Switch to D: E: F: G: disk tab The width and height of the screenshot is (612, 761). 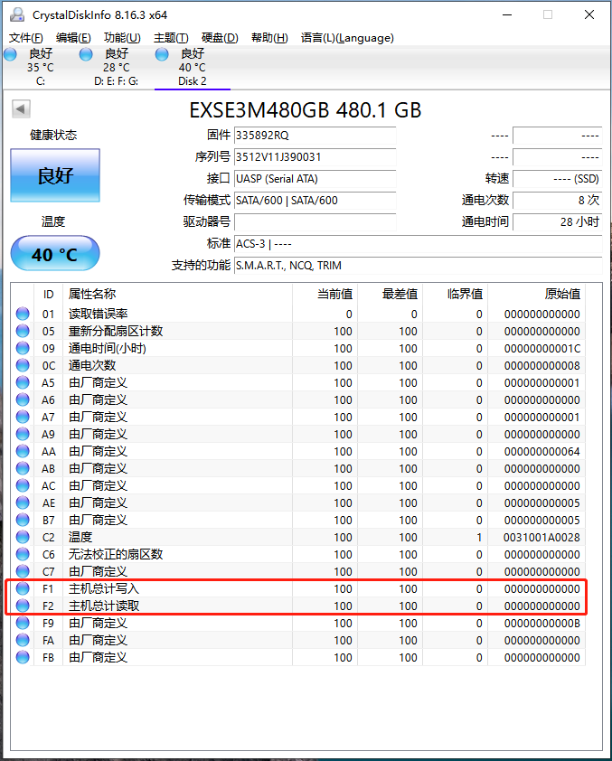[x=116, y=68]
